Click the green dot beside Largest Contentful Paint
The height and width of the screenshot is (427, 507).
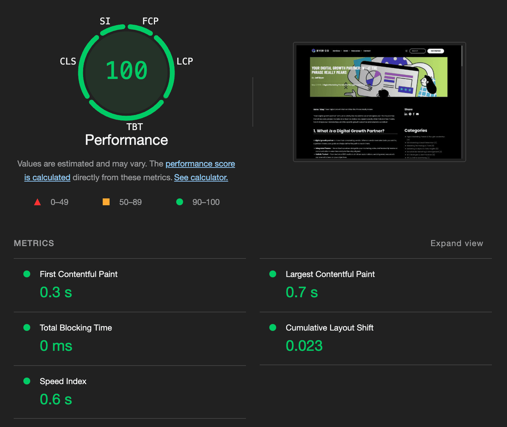click(x=273, y=274)
